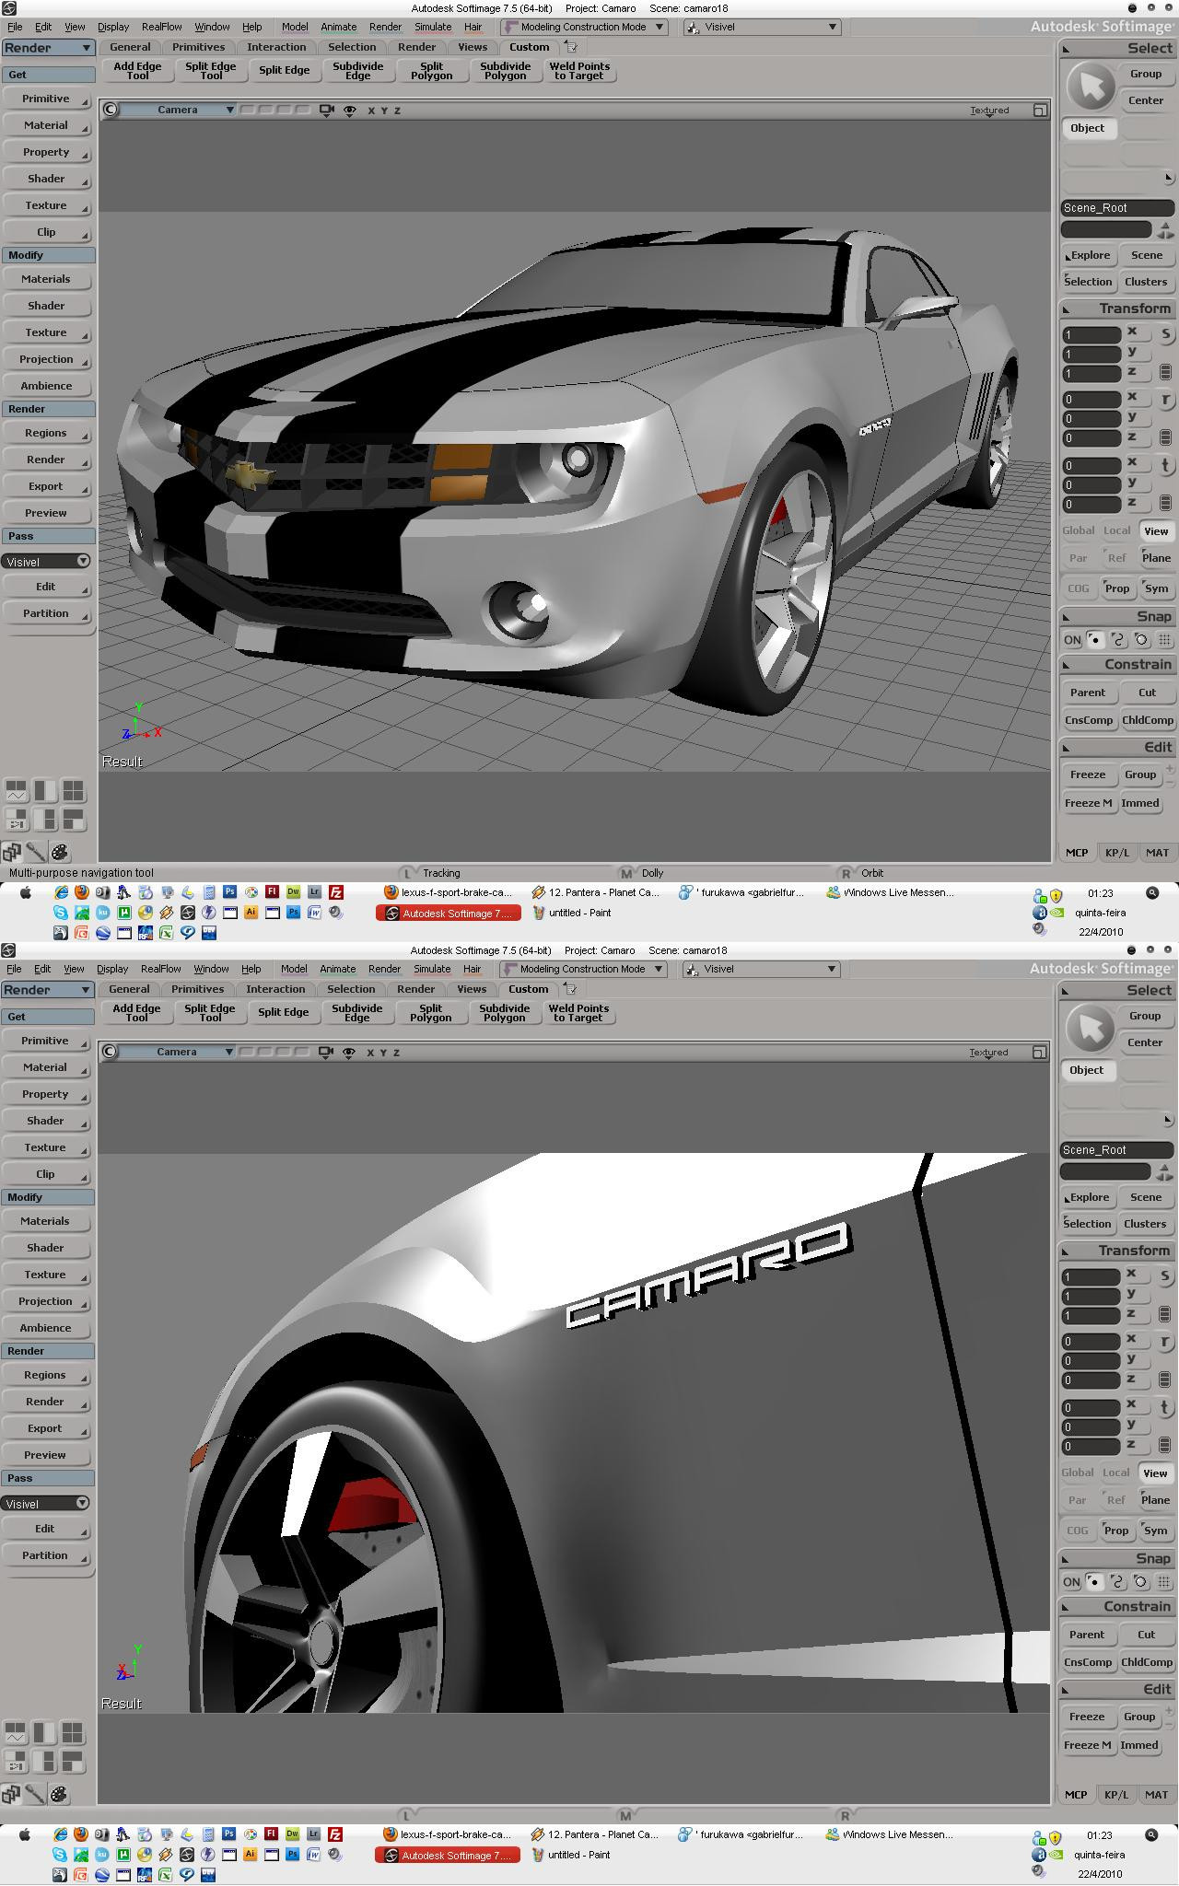Toggle Object selection filter in full-car window
Viewport: 1179px width, 1886px height.
click(x=1088, y=128)
